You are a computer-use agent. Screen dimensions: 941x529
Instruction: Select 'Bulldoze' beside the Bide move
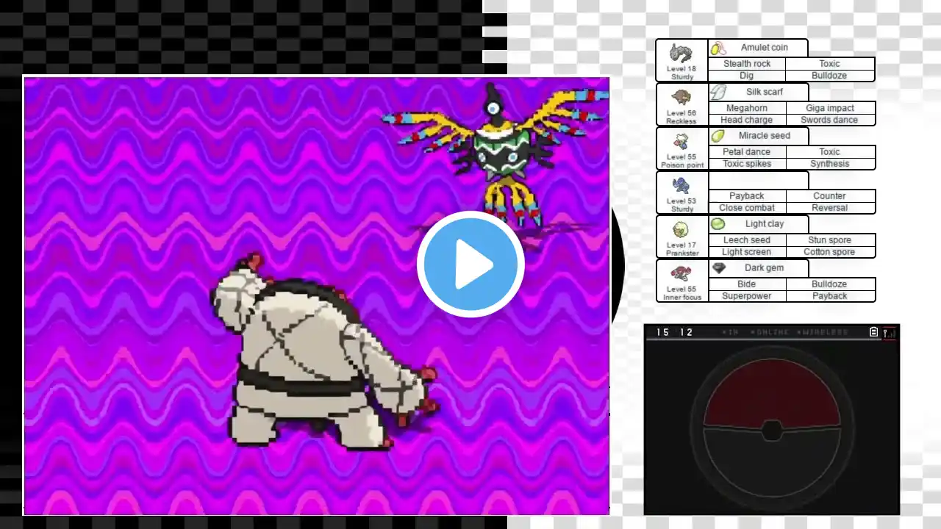coord(830,284)
